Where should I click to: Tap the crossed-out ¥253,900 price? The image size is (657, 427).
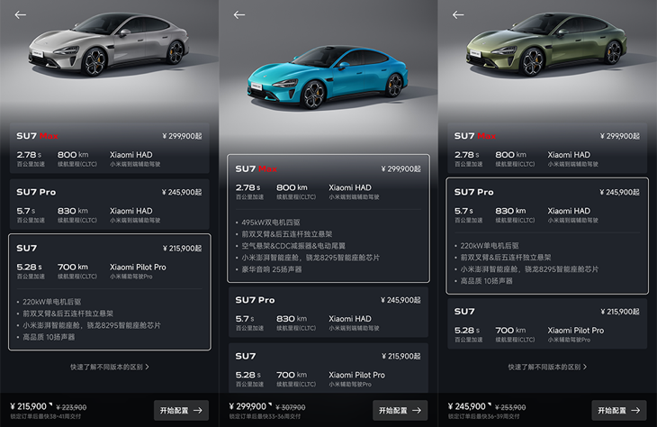click(510, 407)
